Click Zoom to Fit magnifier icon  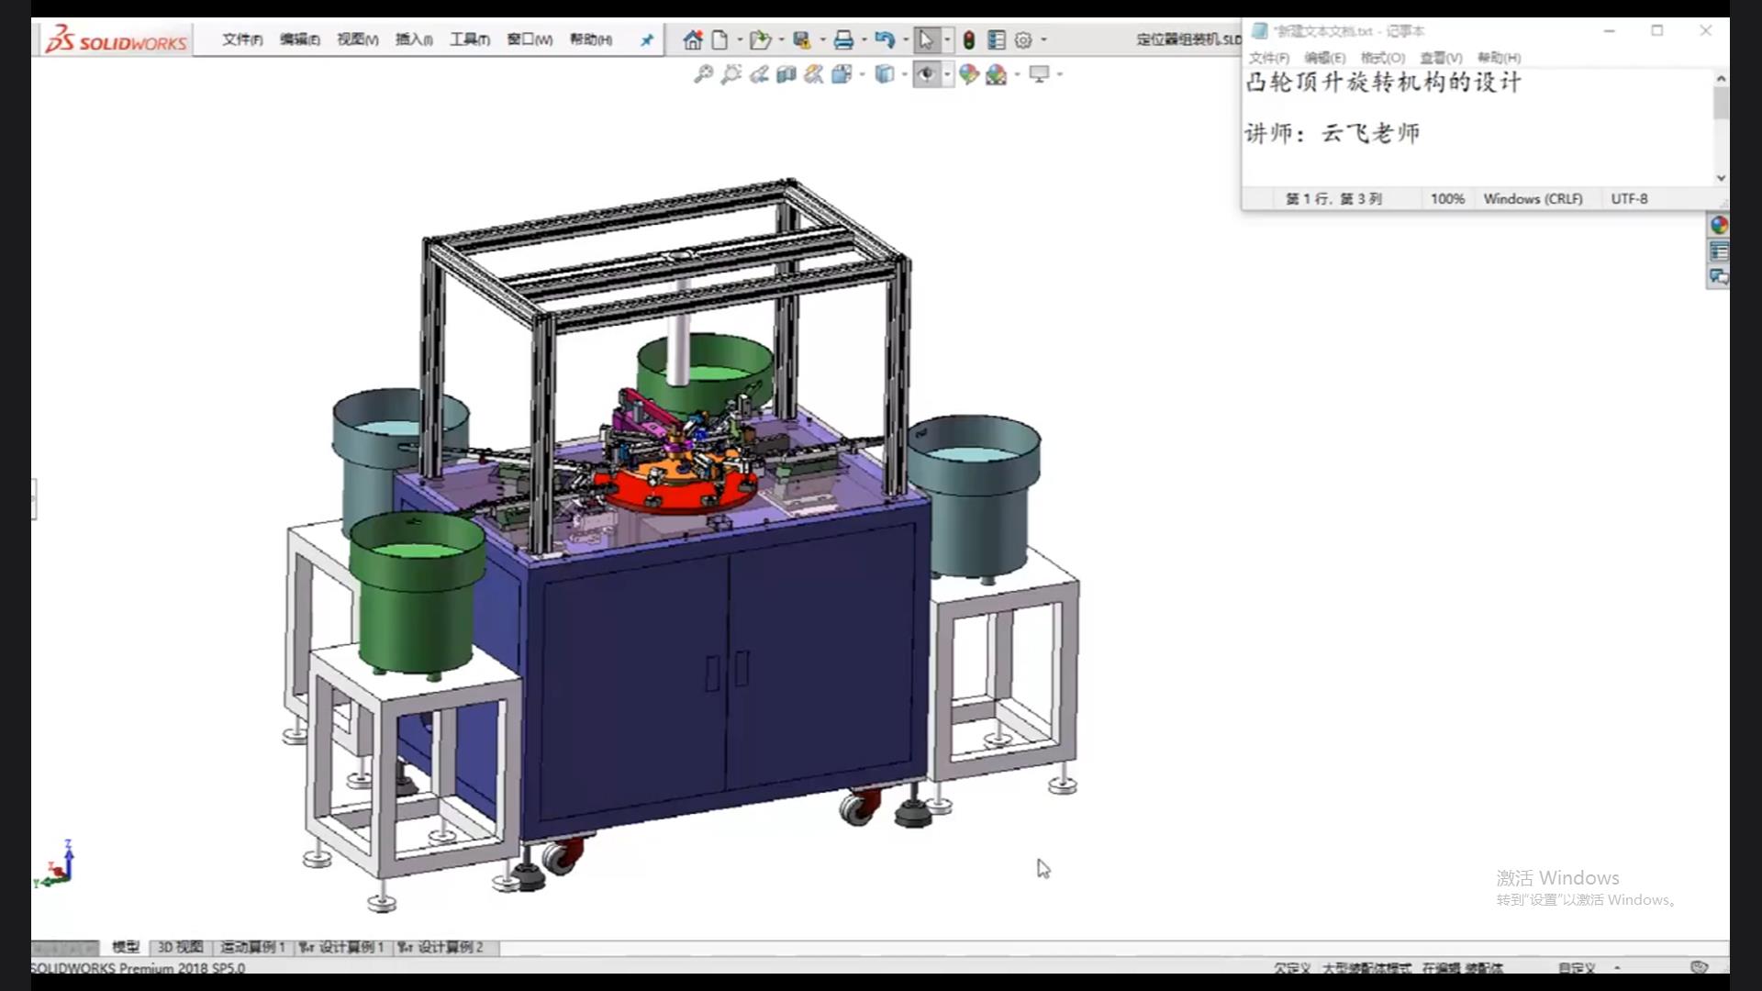point(703,74)
